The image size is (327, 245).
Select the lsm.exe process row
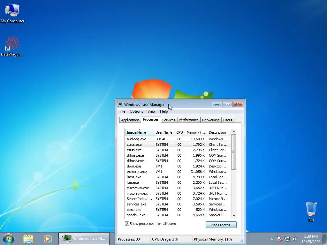pos(178,182)
